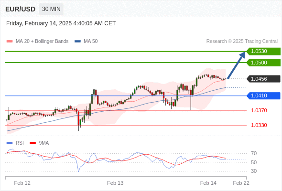Click the EUR/USD pair title
Viewport: 282px width, 191px height.
[21, 9]
